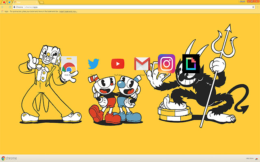Click the Chrome logo at bottom left
Screen dimensions: 260x162
tap(9, 158)
